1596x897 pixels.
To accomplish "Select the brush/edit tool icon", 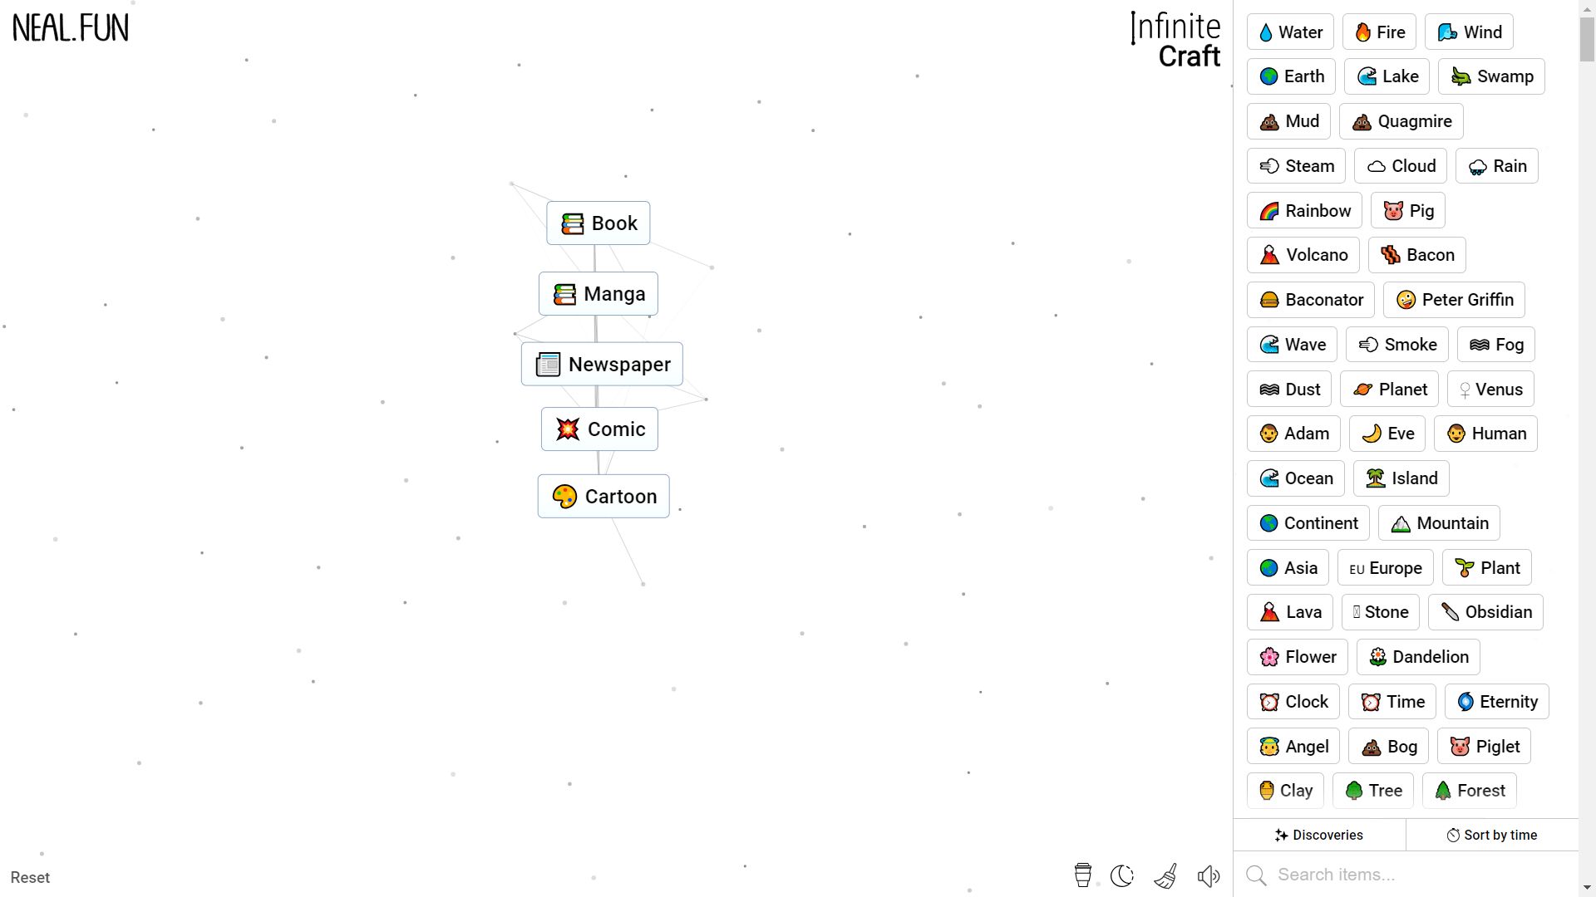I will tap(1165, 876).
